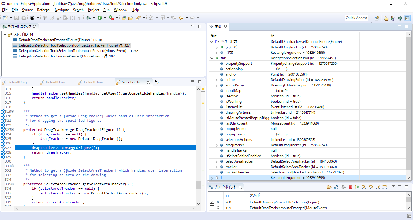Open the Refactor menu

(x=44, y=10)
